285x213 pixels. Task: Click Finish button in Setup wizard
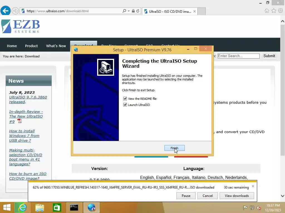point(175,148)
